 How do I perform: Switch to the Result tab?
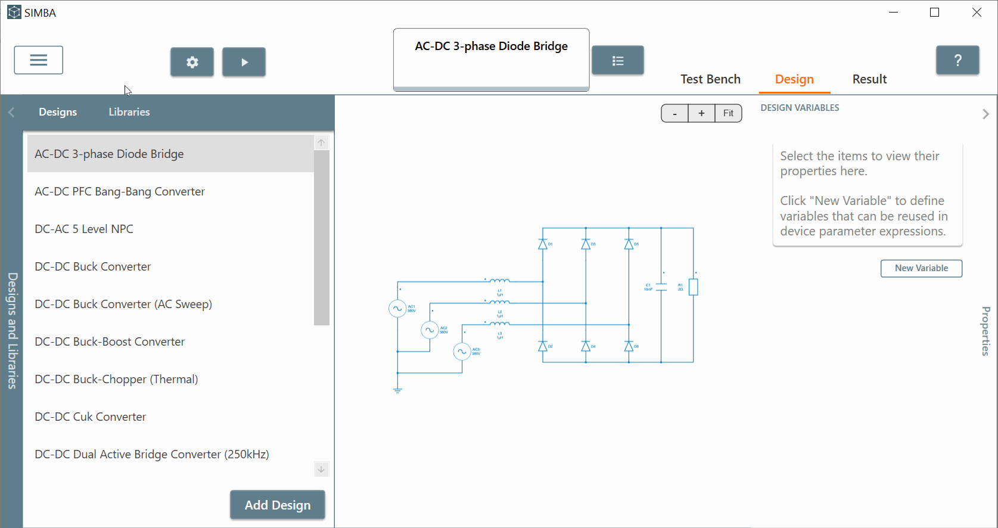869,79
